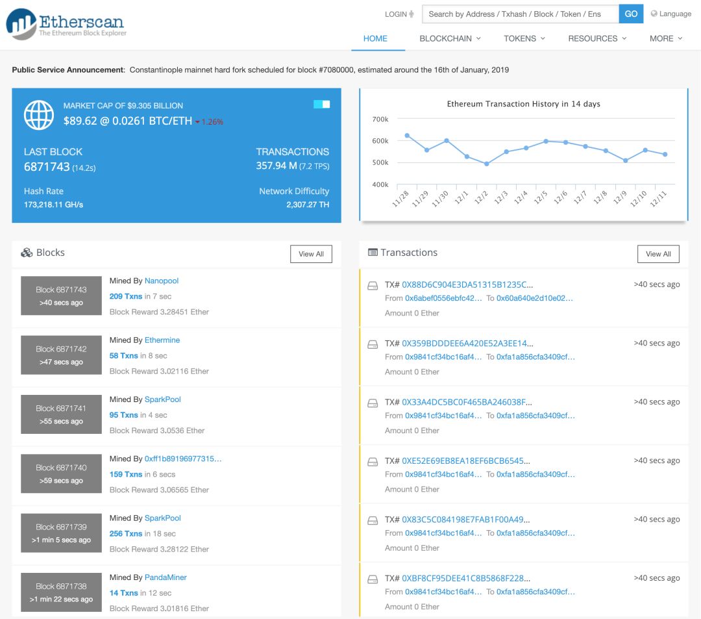Click the LOGIN link
This screenshot has width=701, height=619.
[x=396, y=14]
